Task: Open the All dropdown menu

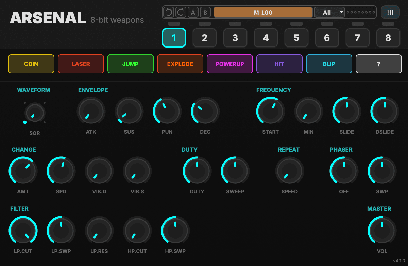Action: pyautogui.click(x=329, y=13)
